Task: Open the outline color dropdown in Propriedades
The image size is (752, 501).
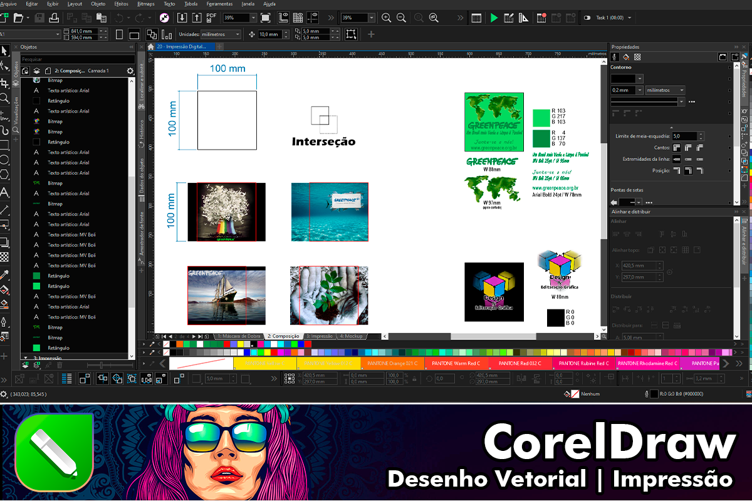Action: tap(640, 78)
